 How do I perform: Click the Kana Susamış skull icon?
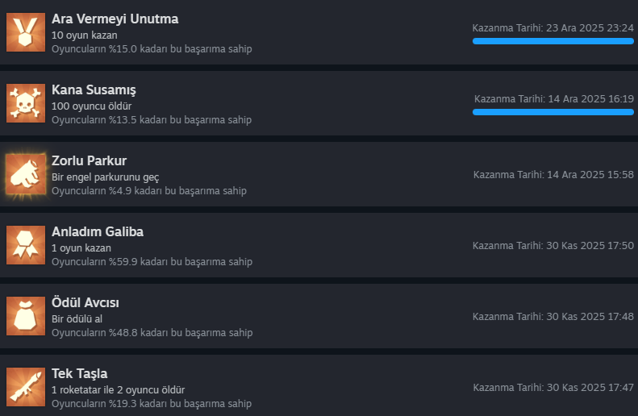(x=26, y=103)
